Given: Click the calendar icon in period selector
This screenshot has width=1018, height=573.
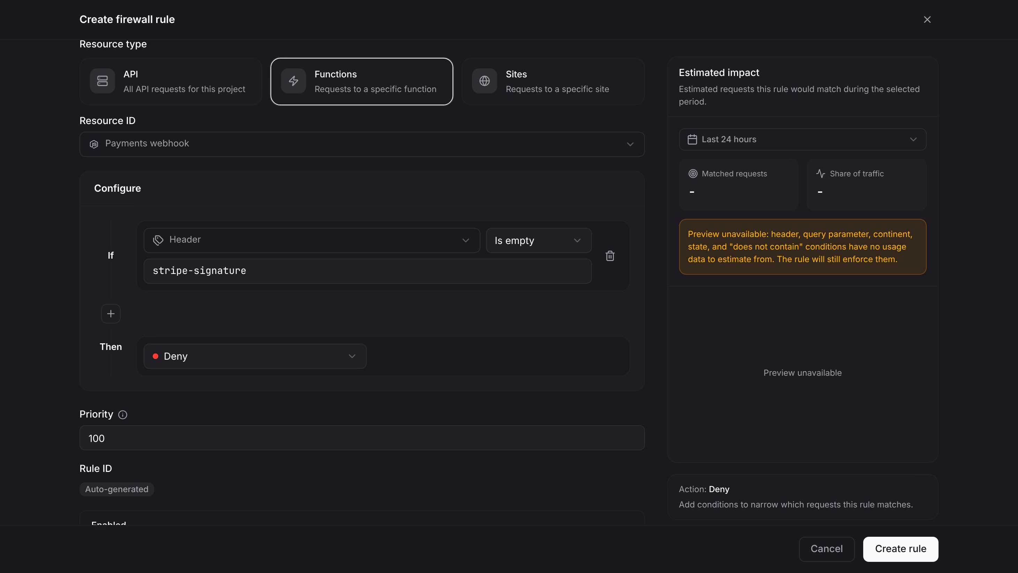Looking at the screenshot, I should [692, 139].
